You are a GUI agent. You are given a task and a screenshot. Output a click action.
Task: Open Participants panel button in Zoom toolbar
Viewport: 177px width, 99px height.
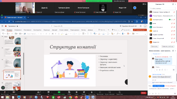click(38, 93)
